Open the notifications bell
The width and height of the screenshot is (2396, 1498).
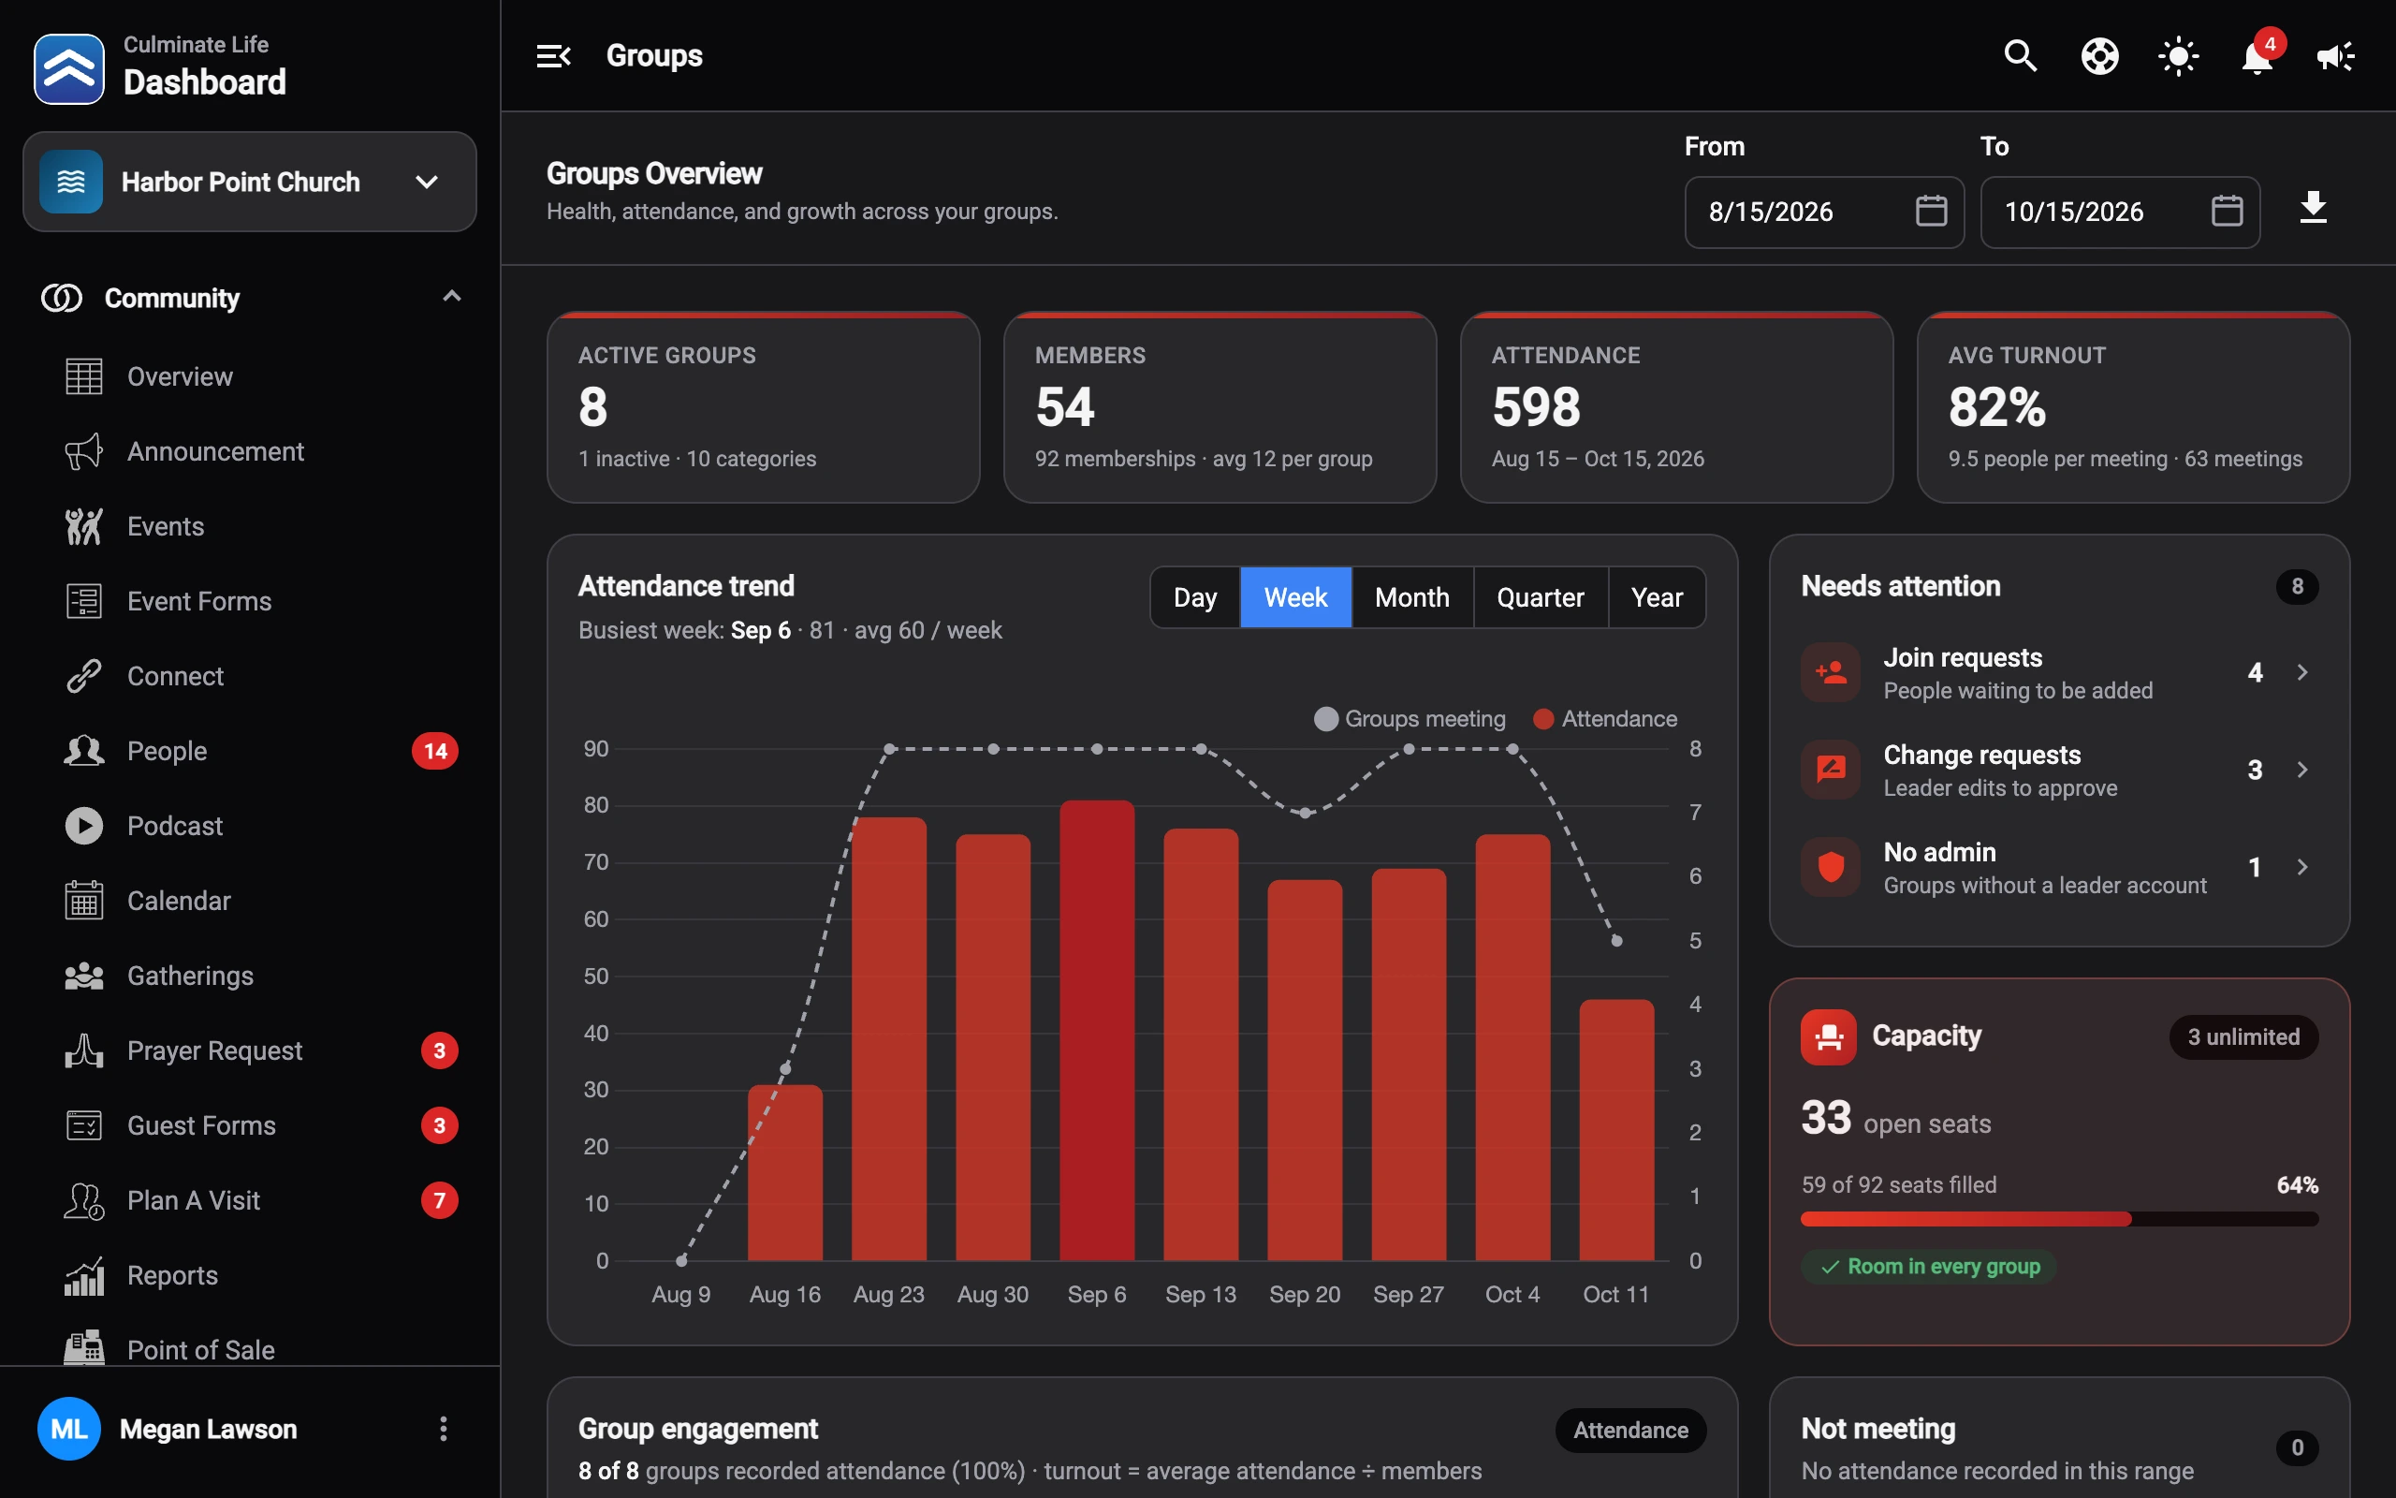click(2257, 57)
